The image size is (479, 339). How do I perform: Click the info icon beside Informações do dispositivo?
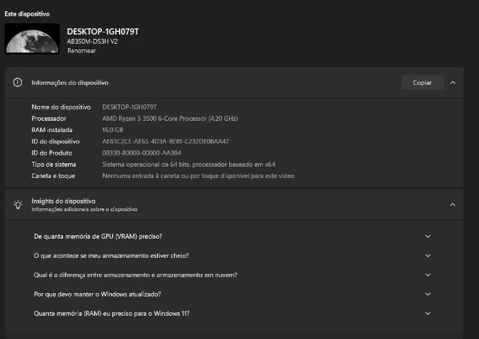pos(18,83)
